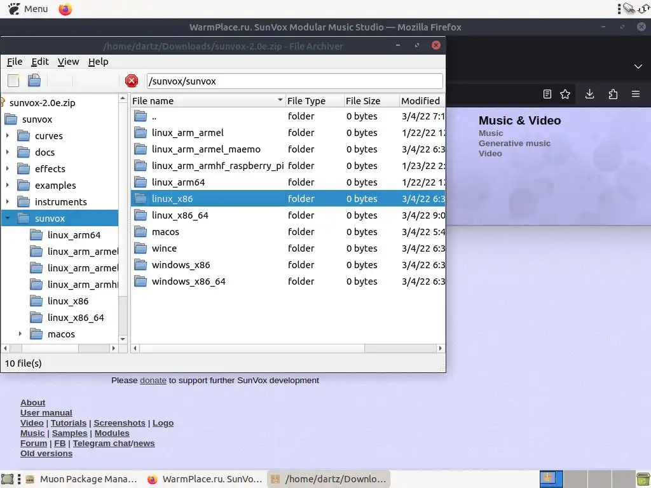
Task: Click the New archive toolbar icon
Action: (13, 81)
